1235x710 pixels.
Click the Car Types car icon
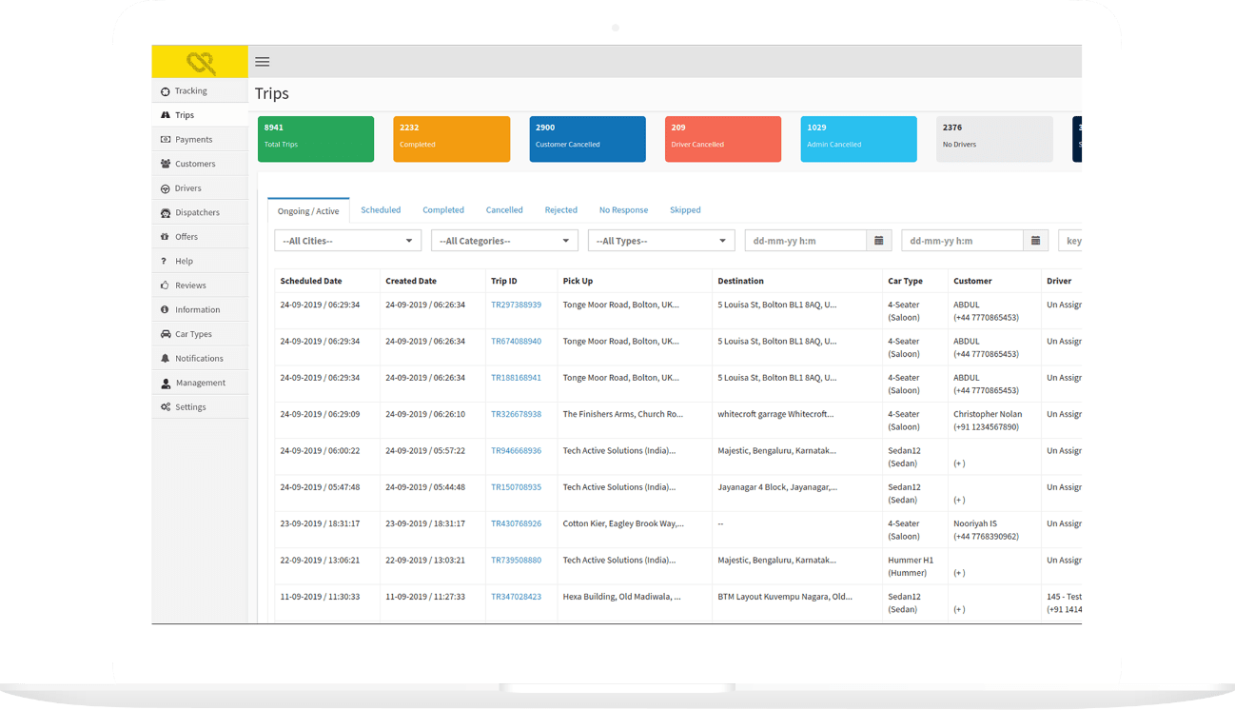pos(166,334)
